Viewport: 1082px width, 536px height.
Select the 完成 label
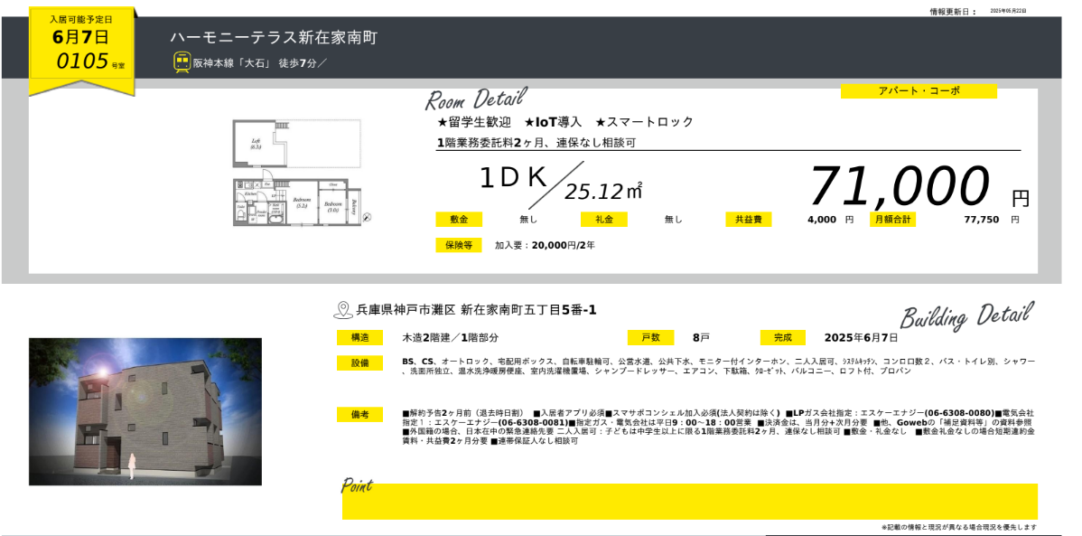coord(782,338)
